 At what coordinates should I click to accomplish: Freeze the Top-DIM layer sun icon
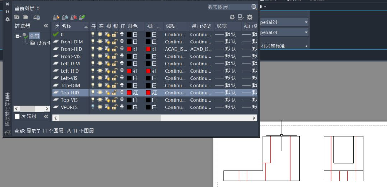[x=100, y=86]
